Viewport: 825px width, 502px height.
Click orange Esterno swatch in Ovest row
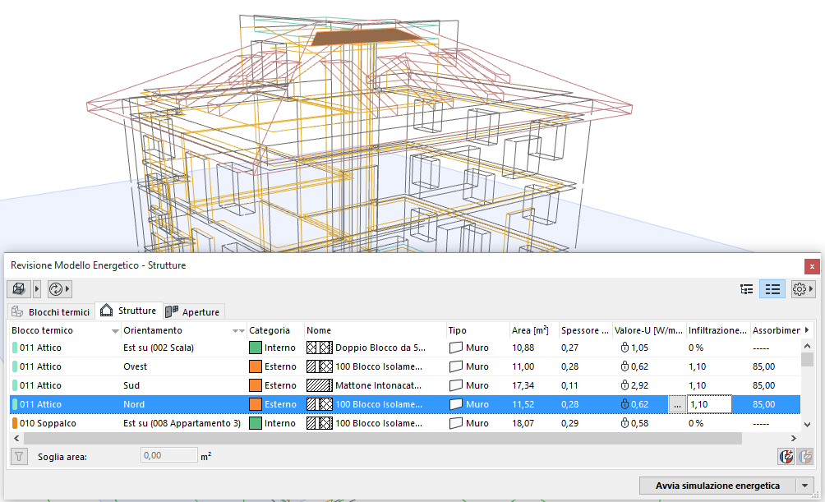pyautogui.click(x=255, y=366)
